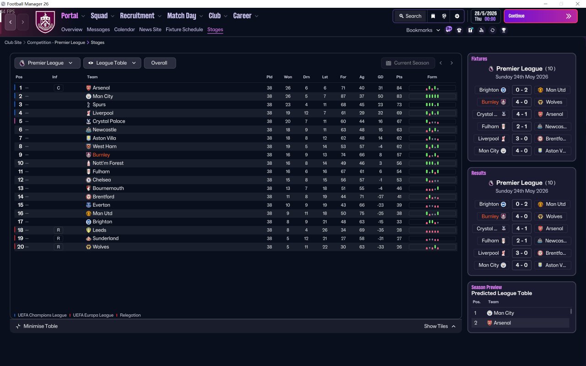
Task: Click the trophy icon in the bookmarks bar
Action: 504,30
